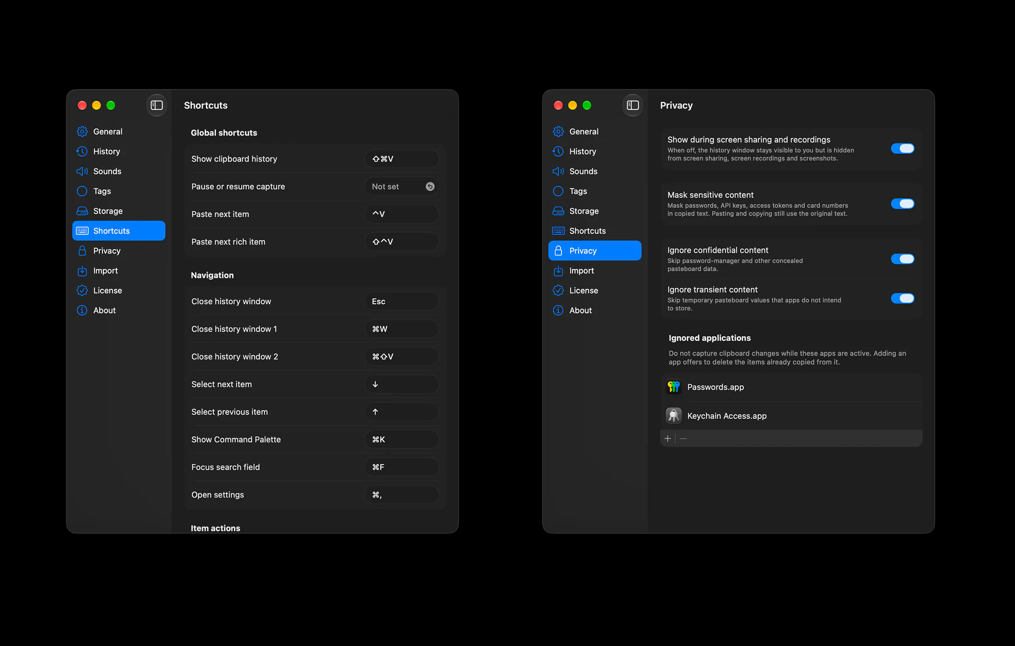Open Sounds in Privacy window sidebar
This screenshot has width=1015, height=646.
click(x=595, y=171)
